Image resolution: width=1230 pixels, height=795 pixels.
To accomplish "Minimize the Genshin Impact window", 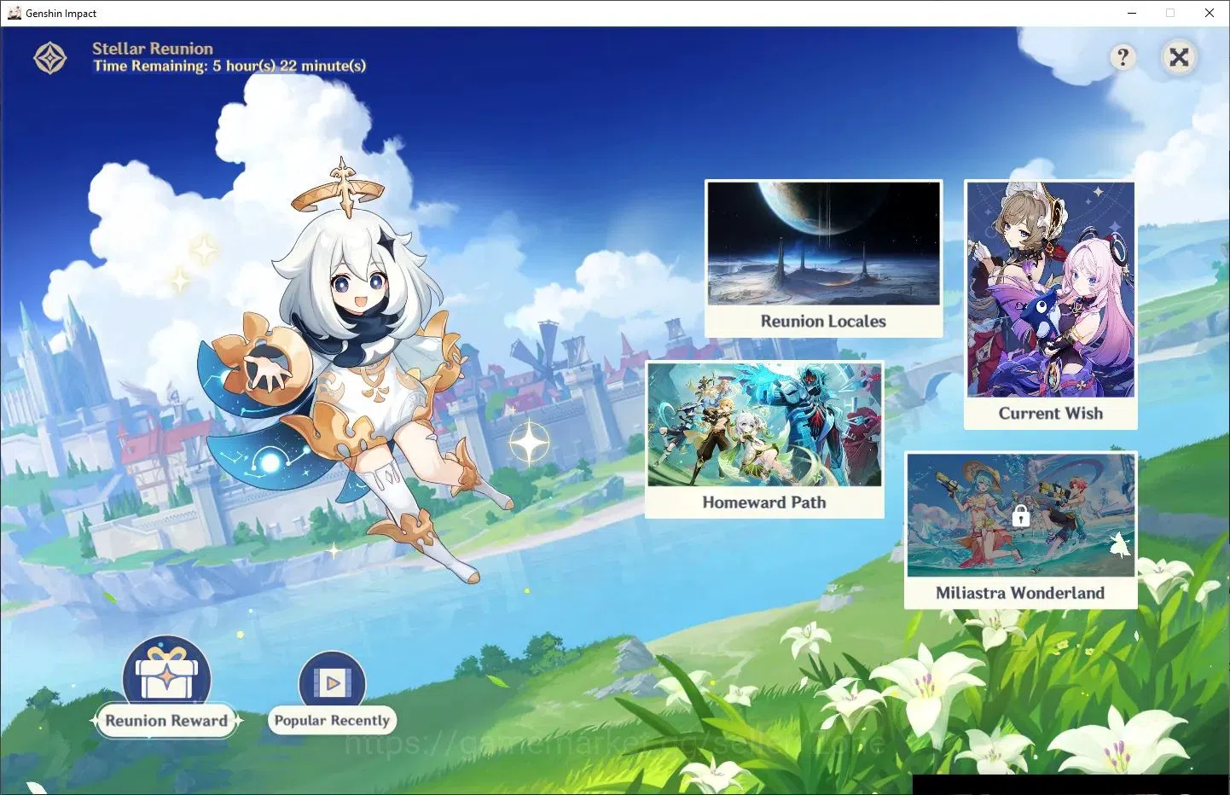I will [1132, 13].
